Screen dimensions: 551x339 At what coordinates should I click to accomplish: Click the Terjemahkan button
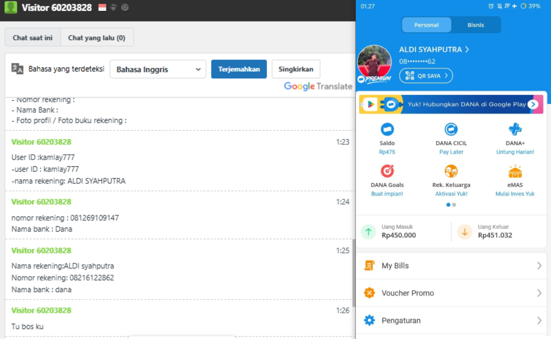[x=239, y=69]
